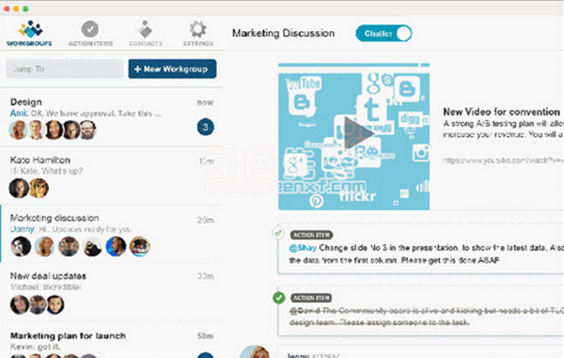Click the third avatar under New deal updates
Image resolution: width=564 pixels, height=358 pixels.
(55, 304)
